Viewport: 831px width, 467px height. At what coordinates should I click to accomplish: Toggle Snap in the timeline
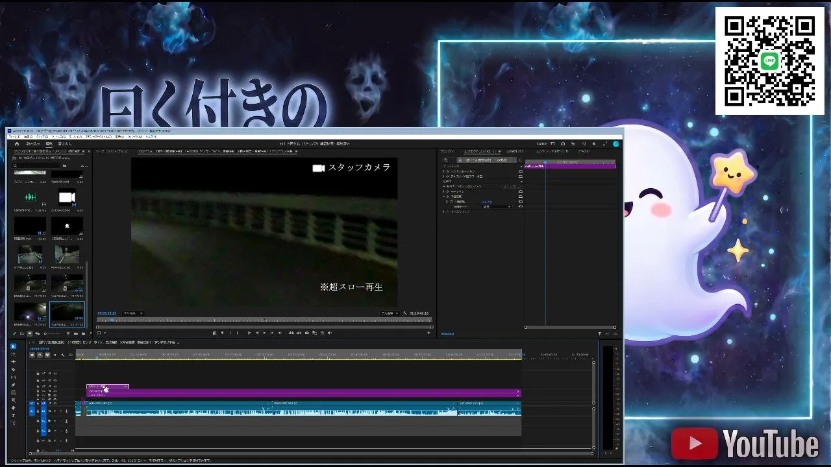coord(40,355)
